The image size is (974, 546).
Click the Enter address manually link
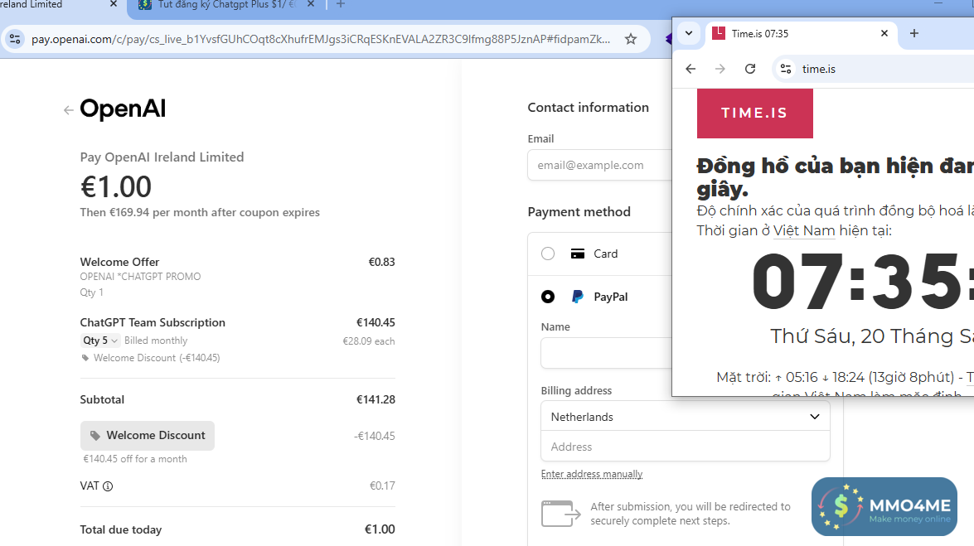[x=592, y=474]
